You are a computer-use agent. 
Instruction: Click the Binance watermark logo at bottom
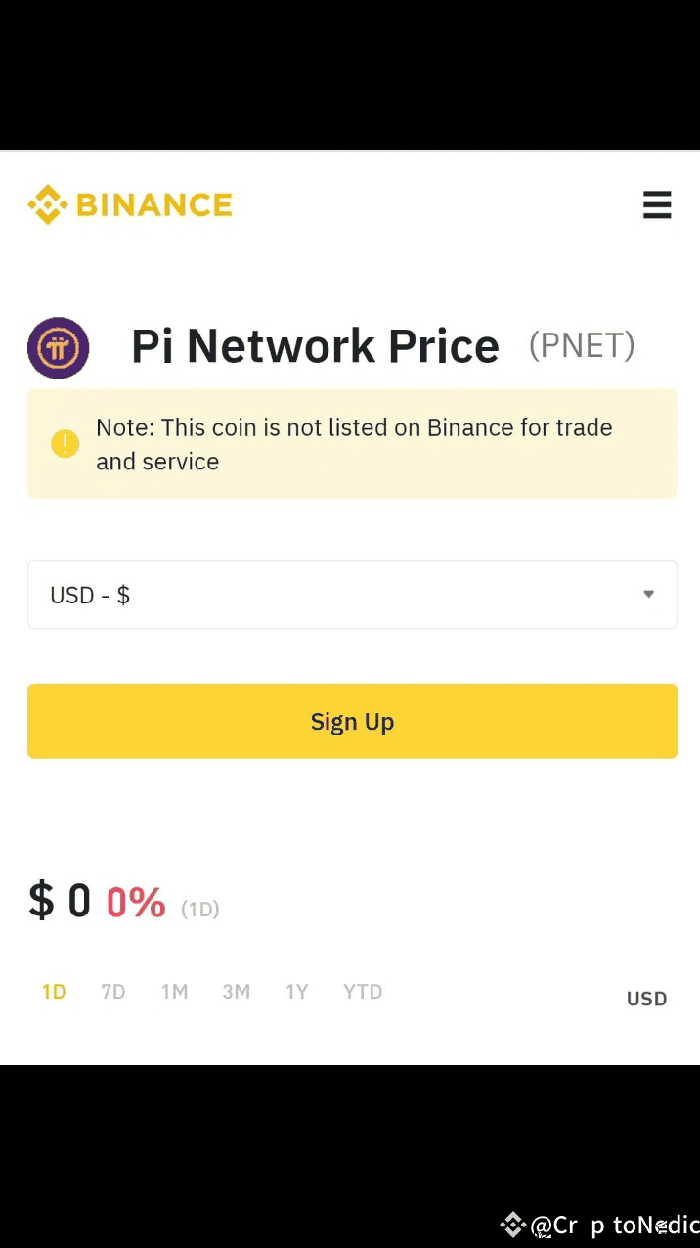[x=513, y=1225]
